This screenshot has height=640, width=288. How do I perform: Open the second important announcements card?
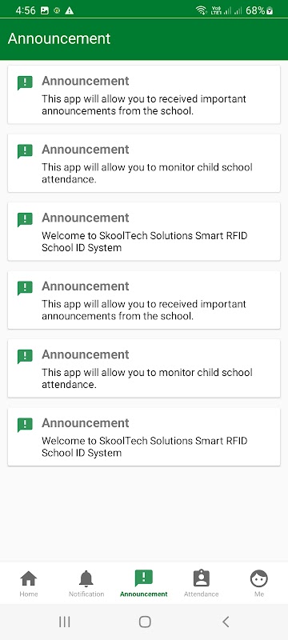click(x=144, y=299)
